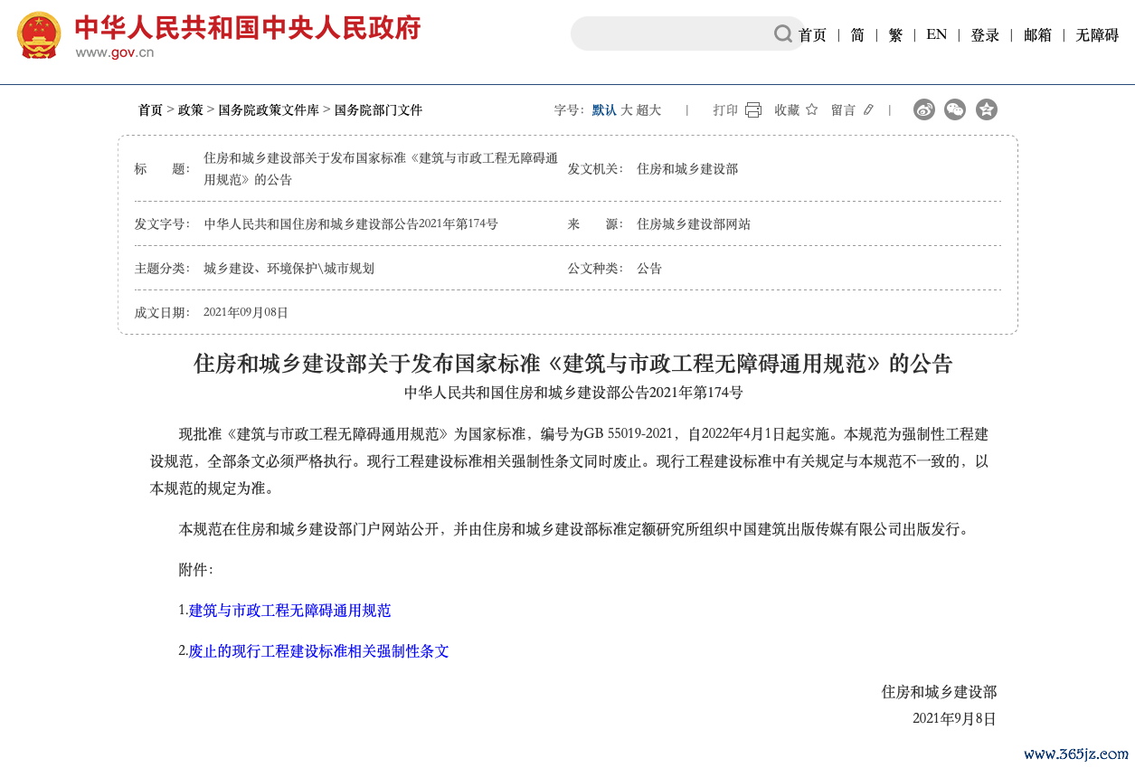Share to Qzone star icon
1135x768 pixels.
(x=987, y=109)
